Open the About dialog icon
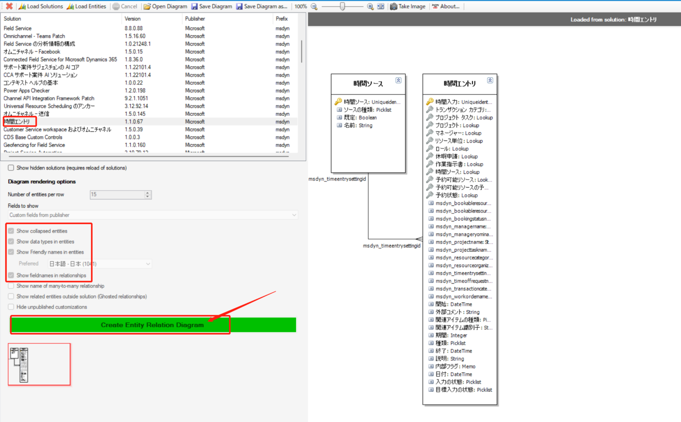Screen dimensions: 681x422 [436, 6]
